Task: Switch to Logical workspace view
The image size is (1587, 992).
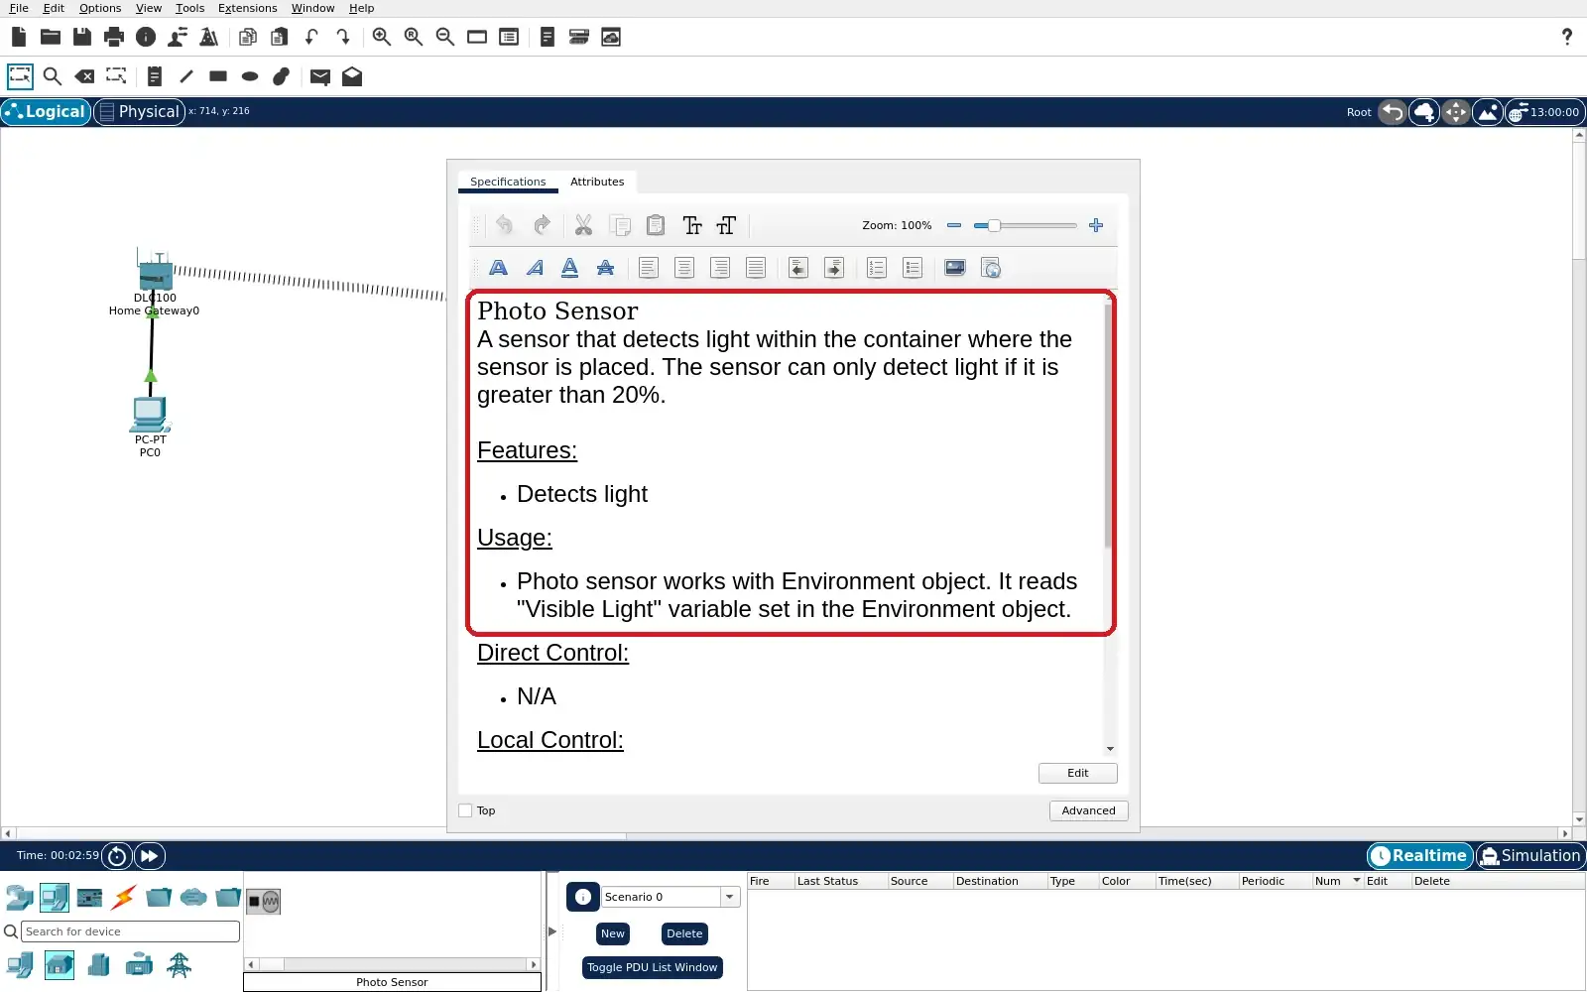Action: [x=46, y=111]
